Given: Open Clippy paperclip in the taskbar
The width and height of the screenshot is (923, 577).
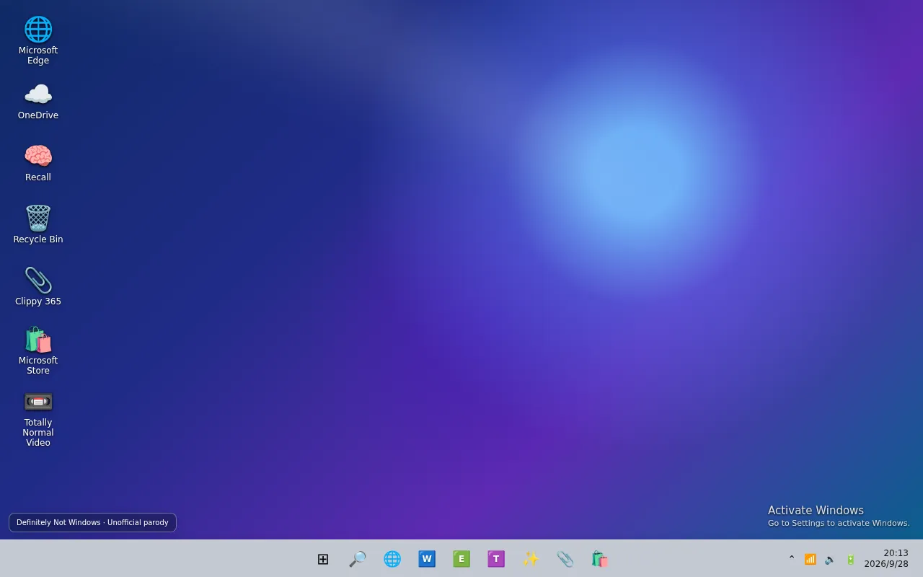Looking at the screenshot, I should (565, 559).
